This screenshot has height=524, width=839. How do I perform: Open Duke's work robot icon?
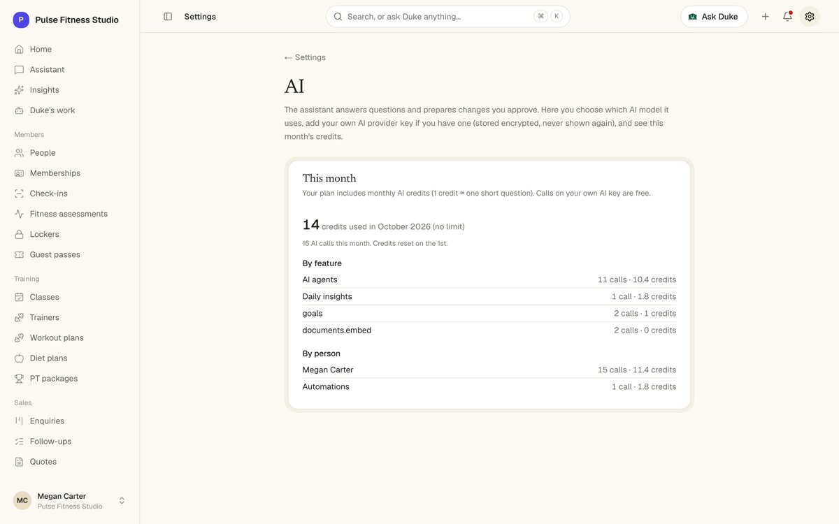tap(19, 110)
